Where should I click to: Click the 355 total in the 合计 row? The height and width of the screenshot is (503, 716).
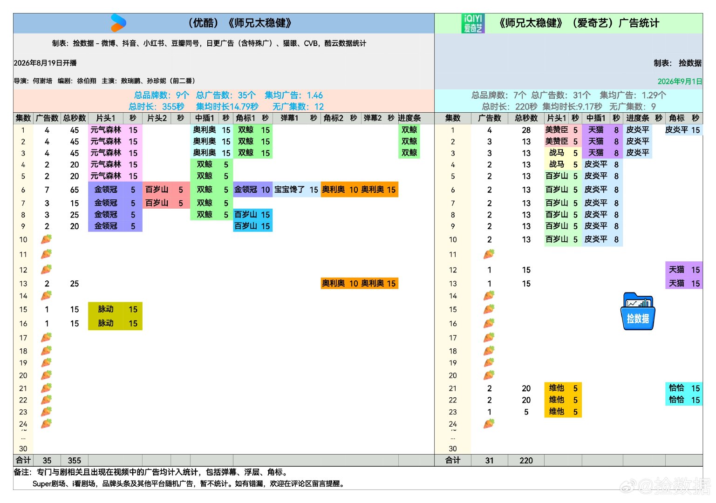(x=75, y=461)
